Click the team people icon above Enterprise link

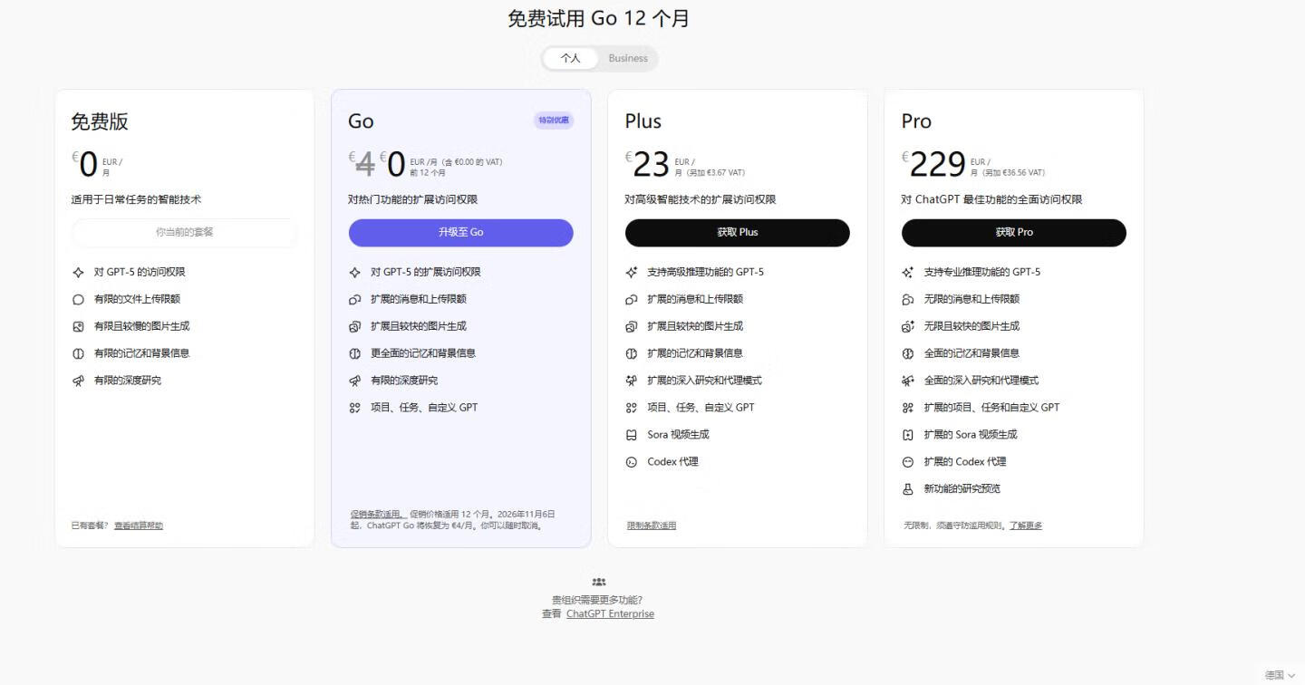(598, 582)
